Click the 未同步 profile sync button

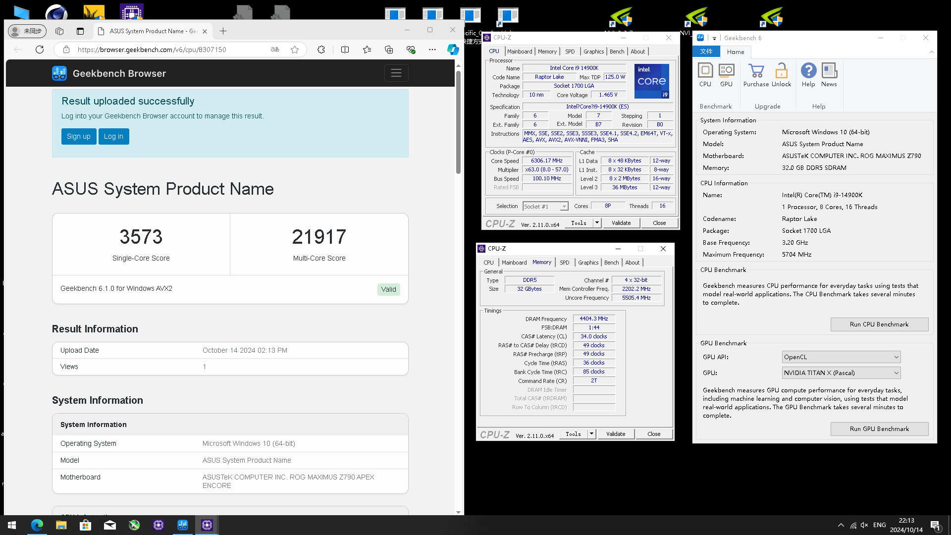(x=27, y=31)
